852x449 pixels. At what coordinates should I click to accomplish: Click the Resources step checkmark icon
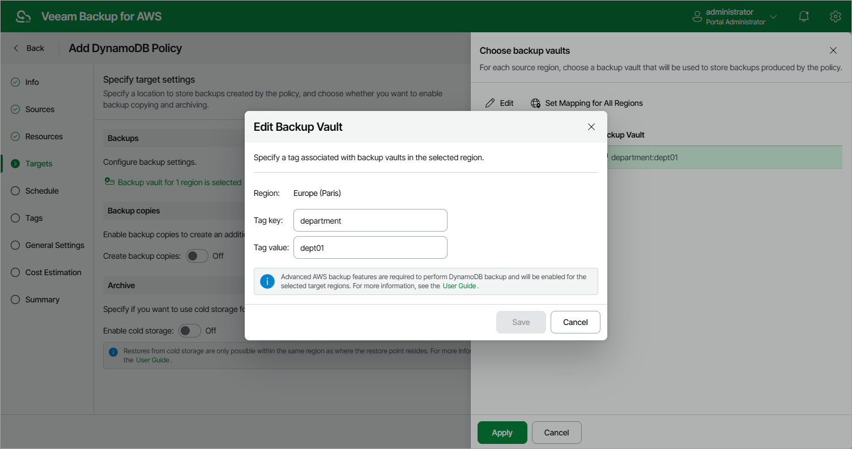(15, 136)
